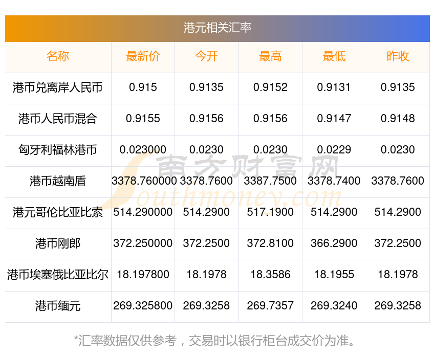Image resolution: width=435 pixels, height=357 pixels.
Task: Click the lowest value 18.1955
Action: [x=334, y=275]
